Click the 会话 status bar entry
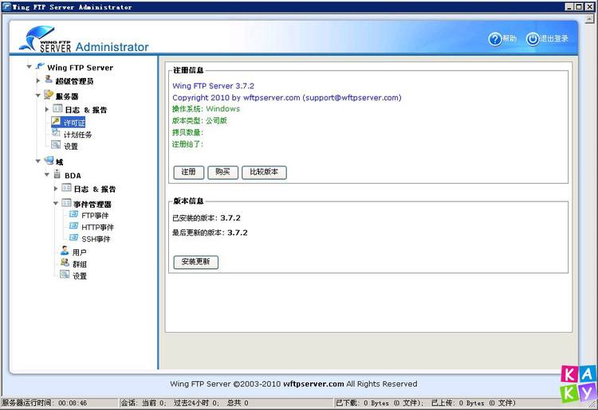 (x=185, y=403)
